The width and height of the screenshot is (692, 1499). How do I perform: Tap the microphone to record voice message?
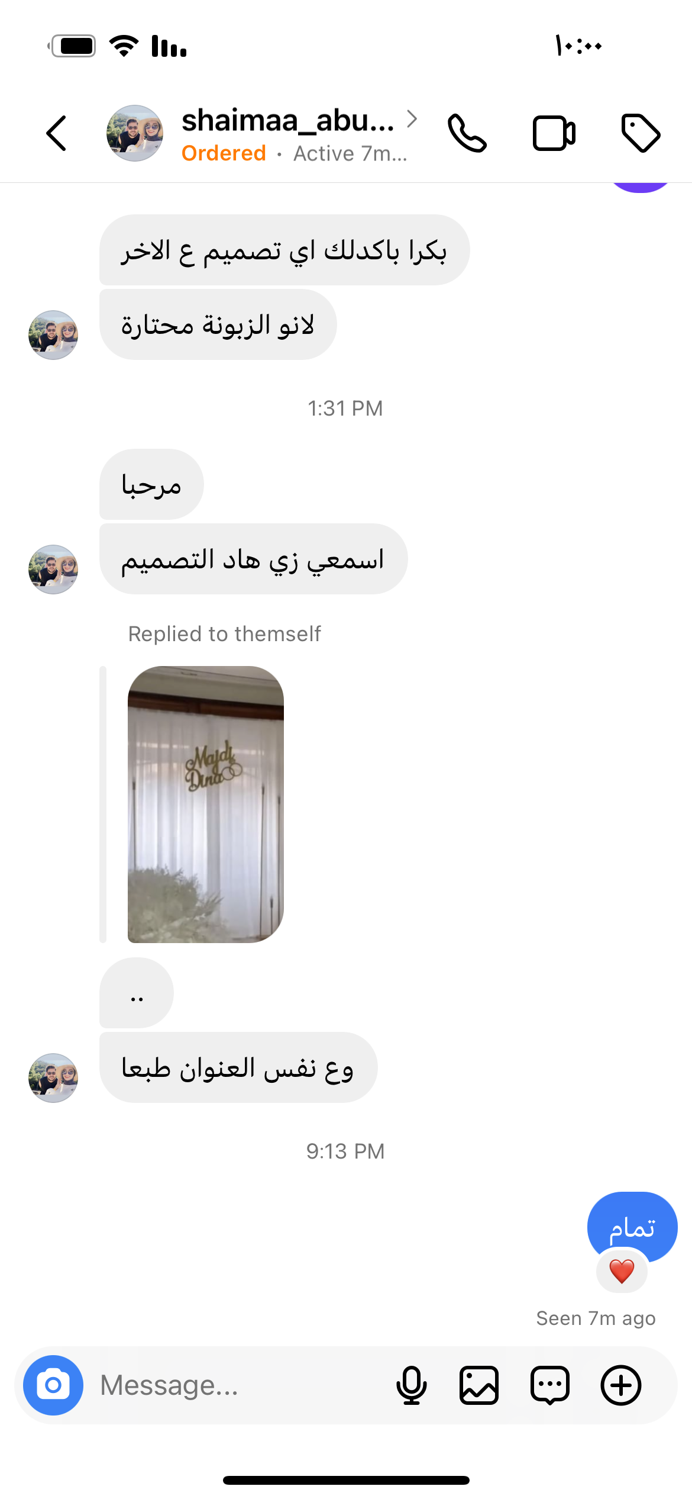[412, 1385]
